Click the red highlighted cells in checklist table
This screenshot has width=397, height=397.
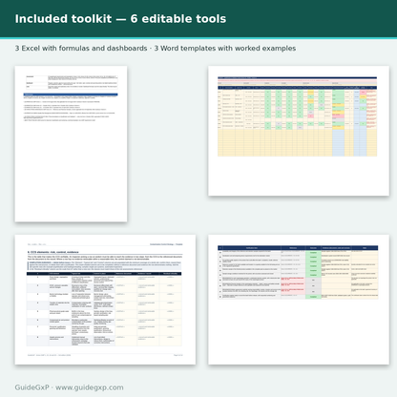tap(293, 284)
